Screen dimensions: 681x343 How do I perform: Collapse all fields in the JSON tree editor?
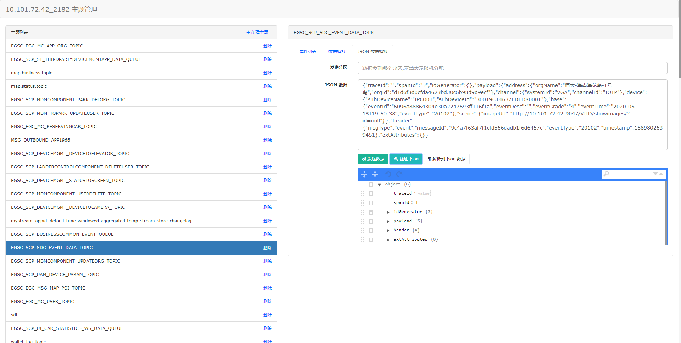coord(375,174)
